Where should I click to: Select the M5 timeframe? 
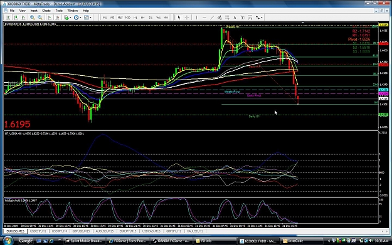click(112, 18)
